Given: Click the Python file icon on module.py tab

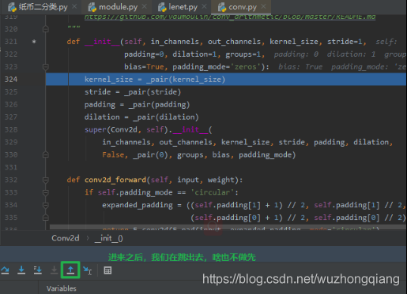Looking at the screenshot, I should click(92, 7).
